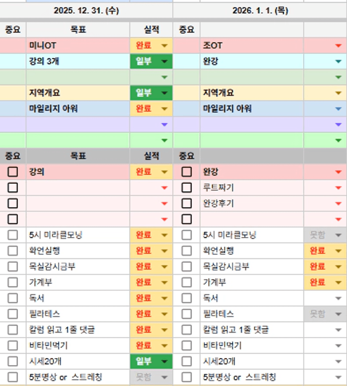Expand the red dropdown arrow beside 조OT

coord(338,46)
